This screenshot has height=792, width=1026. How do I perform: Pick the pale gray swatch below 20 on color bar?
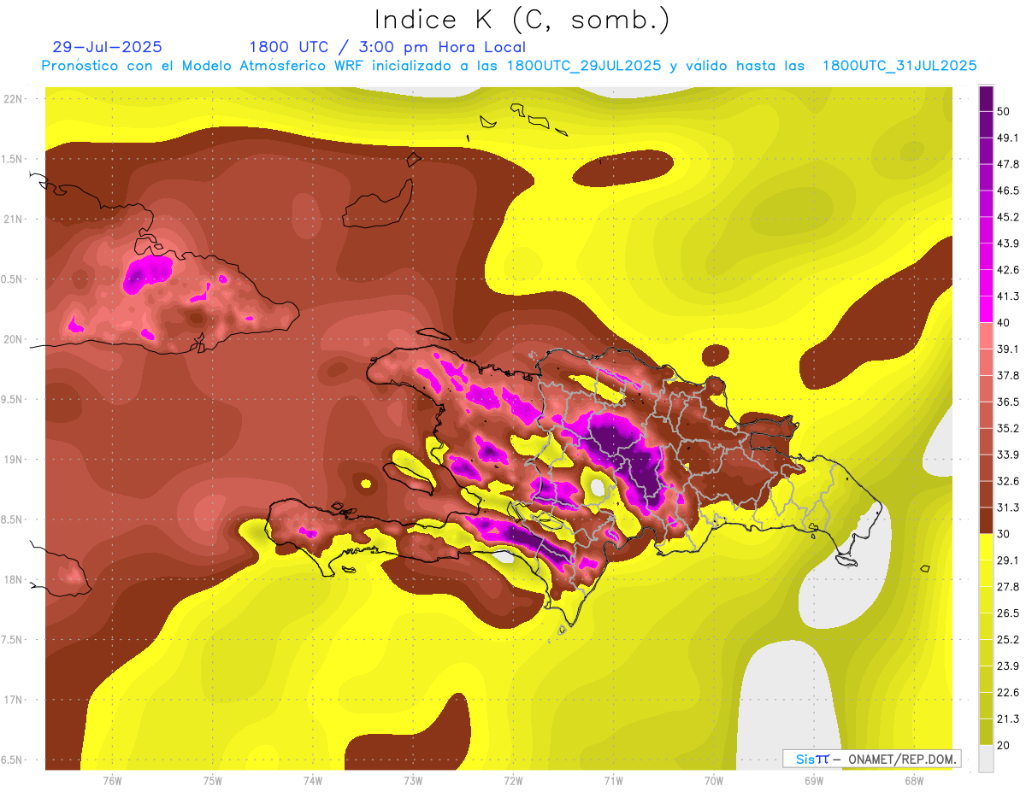986,758
